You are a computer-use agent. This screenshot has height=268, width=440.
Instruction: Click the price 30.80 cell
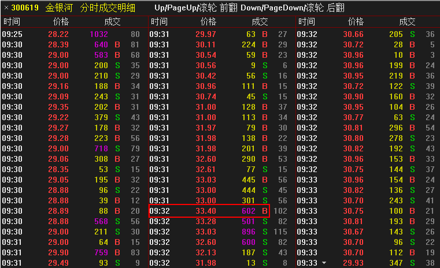(353, 138)
